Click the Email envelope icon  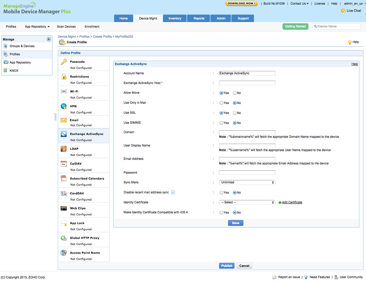(x=64, y=120)
